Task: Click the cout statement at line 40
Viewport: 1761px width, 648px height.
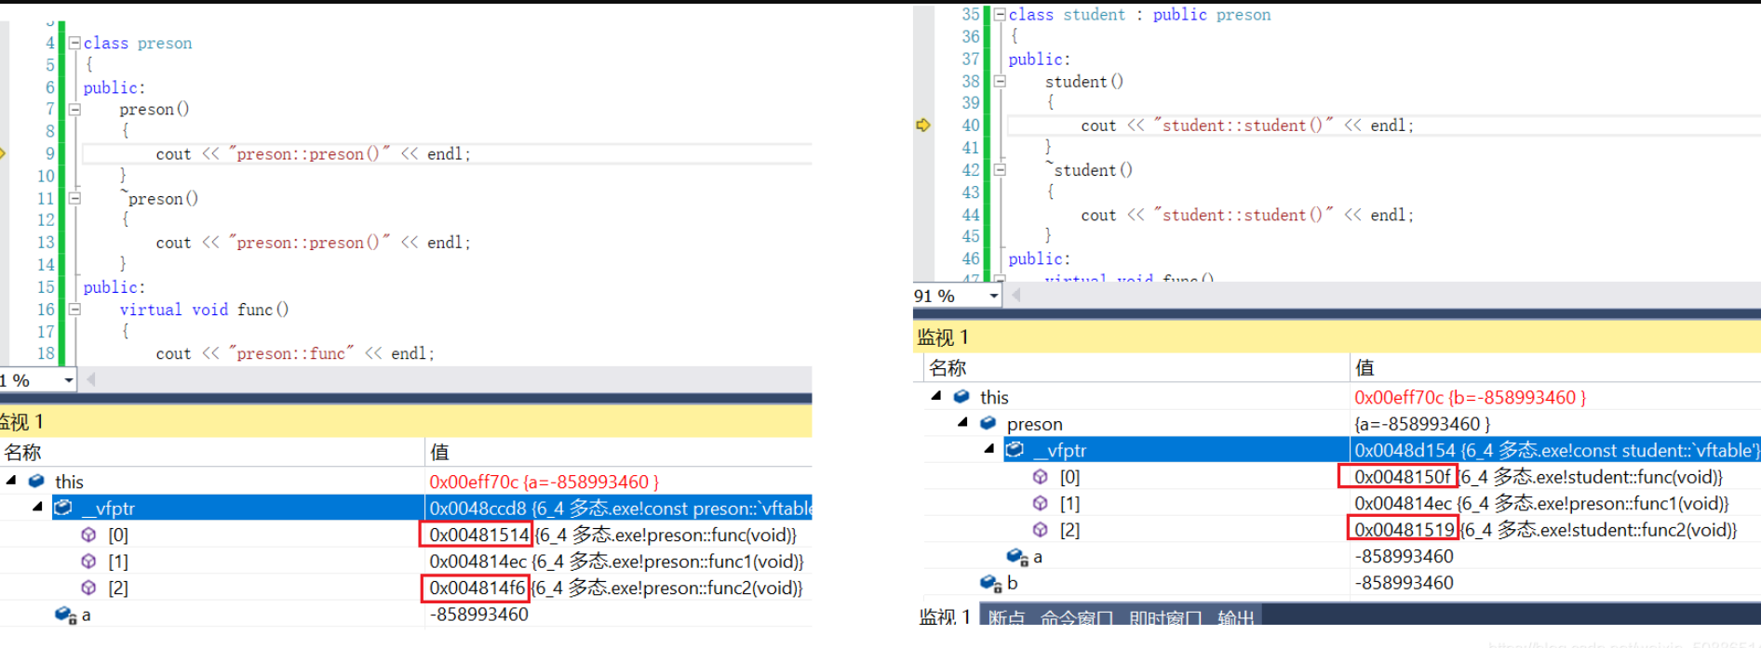Action: coord(1247,126)
